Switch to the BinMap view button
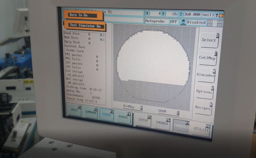The height and width of the screenshot is (158, 256). click(x=132, y=107)
